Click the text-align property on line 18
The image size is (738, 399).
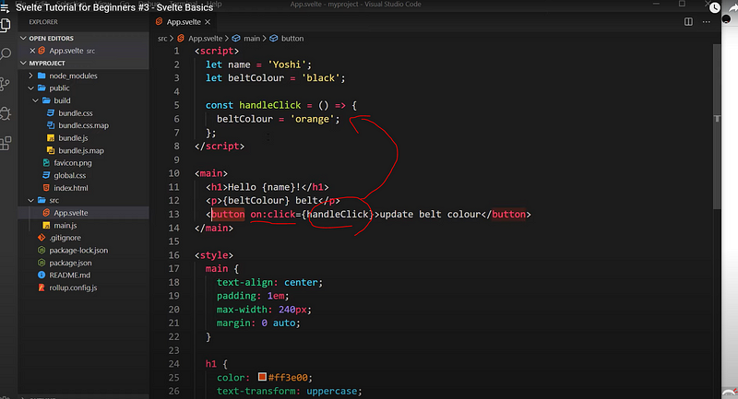244,283
